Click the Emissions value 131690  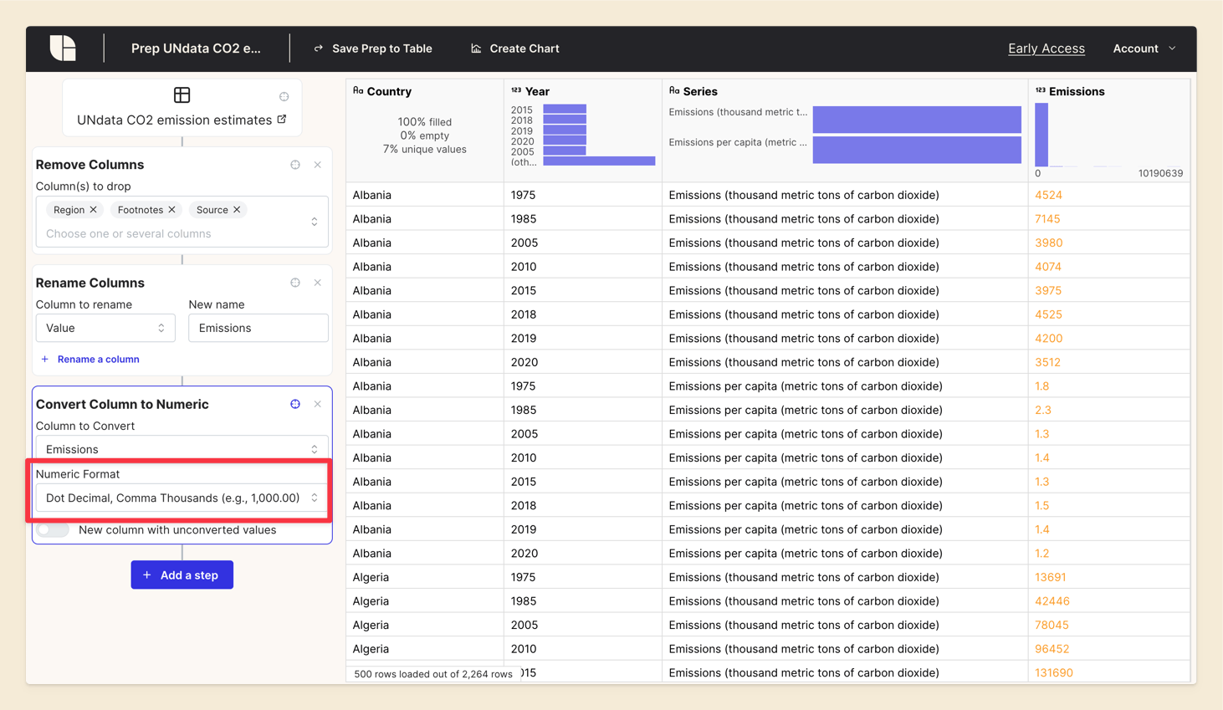tap(1054, 672)
